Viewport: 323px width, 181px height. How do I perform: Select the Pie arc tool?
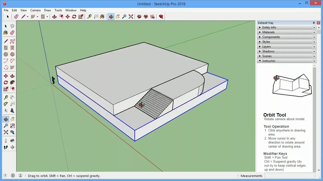(12, 68)
